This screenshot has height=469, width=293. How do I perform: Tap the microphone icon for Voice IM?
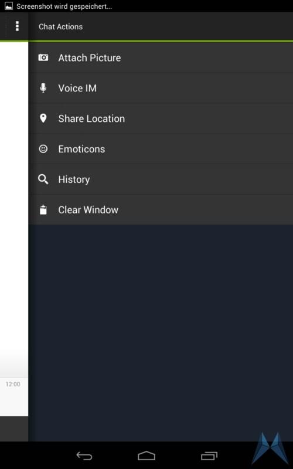point(43,88)
